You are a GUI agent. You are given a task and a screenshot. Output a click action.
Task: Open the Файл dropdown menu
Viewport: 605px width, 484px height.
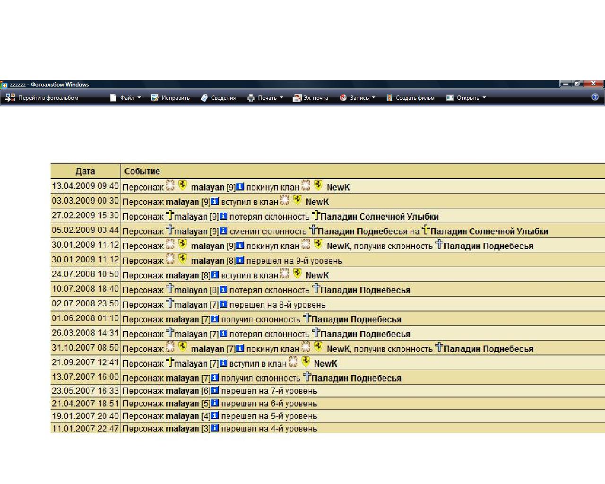click(x=126, y=98)
